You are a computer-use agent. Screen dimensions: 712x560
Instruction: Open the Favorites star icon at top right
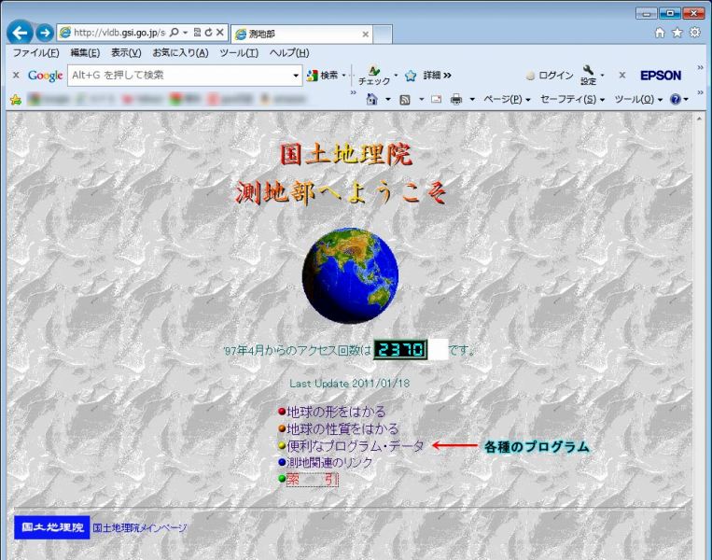[x=677, y=33]
